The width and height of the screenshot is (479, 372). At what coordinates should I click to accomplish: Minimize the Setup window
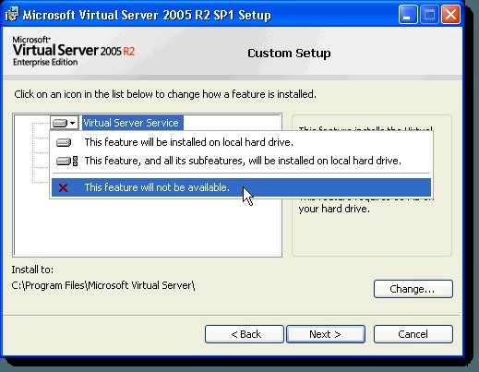[x=408, y=15]
